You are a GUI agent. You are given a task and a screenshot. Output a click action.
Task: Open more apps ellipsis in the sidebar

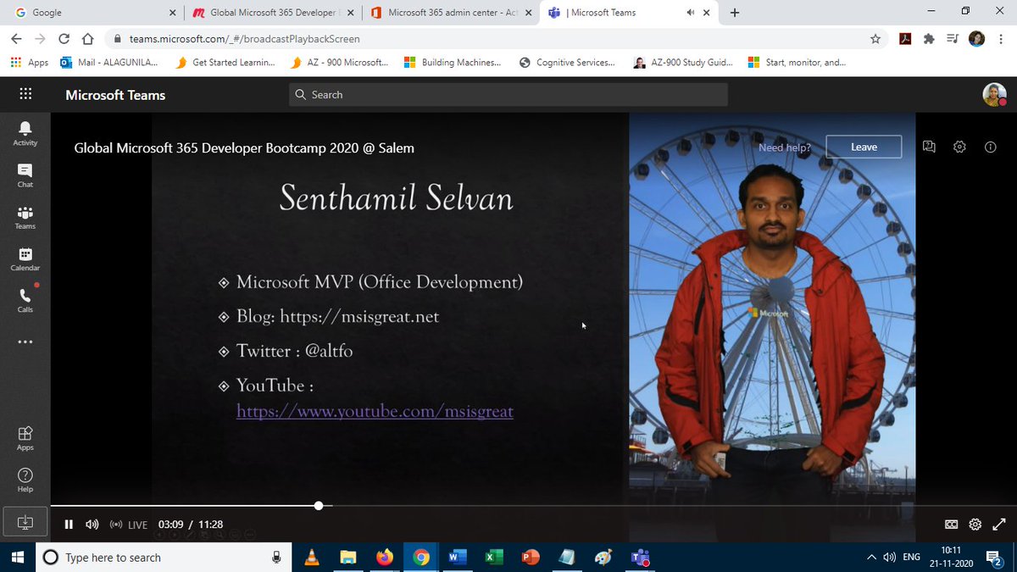(25, 342)
